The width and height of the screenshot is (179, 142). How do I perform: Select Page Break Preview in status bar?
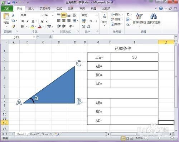click(132, 138)
